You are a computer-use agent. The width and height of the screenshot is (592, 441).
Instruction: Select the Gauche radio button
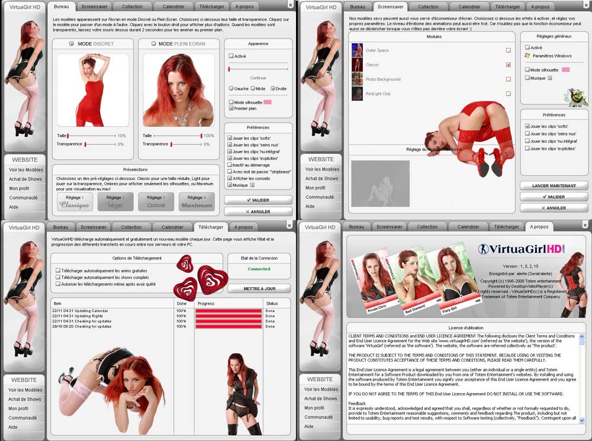(231, 89)
